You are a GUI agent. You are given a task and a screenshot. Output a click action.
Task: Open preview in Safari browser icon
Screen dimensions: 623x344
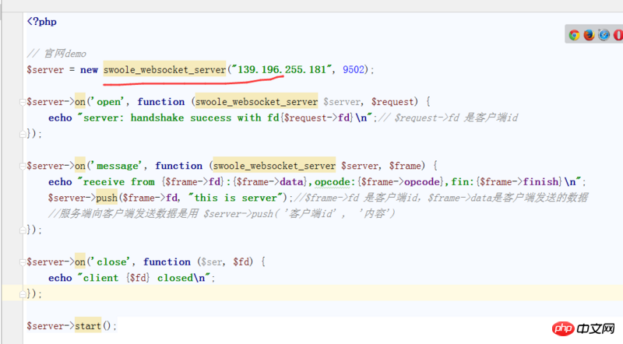pos(604,35)
